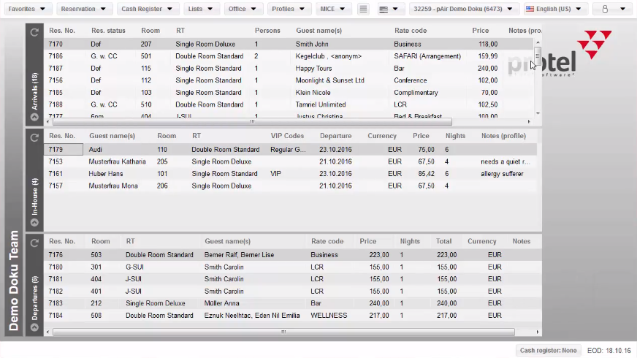637x358 pixels.
Task: Refresh the In-House list
Action: click(x=34, y=138)
